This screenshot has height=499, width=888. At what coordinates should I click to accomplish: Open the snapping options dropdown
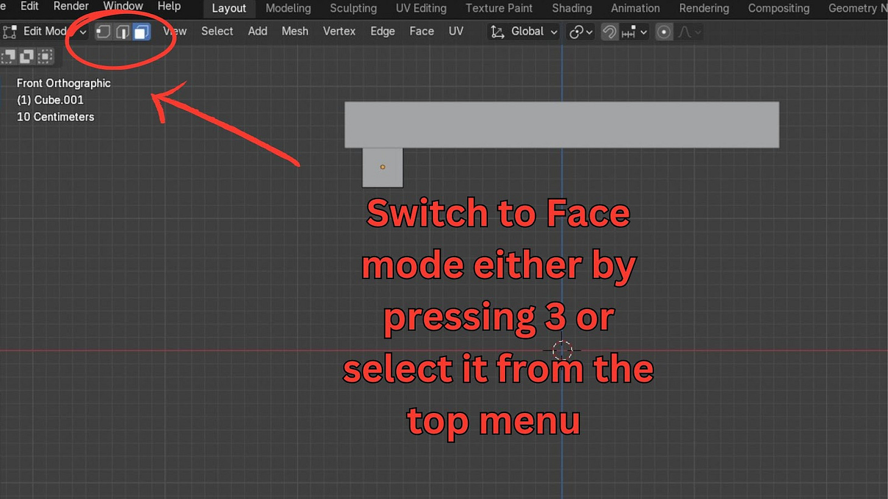click(635, 32)
